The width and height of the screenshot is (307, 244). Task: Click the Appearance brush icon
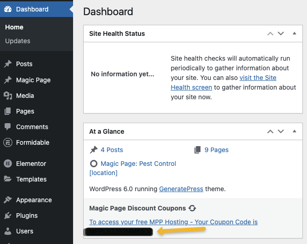coord(8,200)
